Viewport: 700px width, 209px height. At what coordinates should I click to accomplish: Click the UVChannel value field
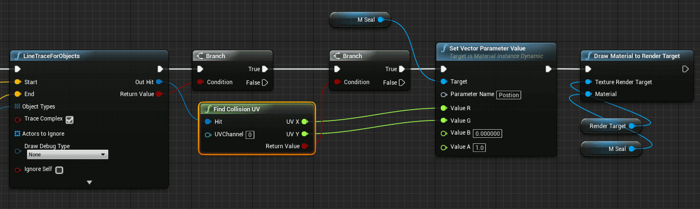click(x=250, y=134)
